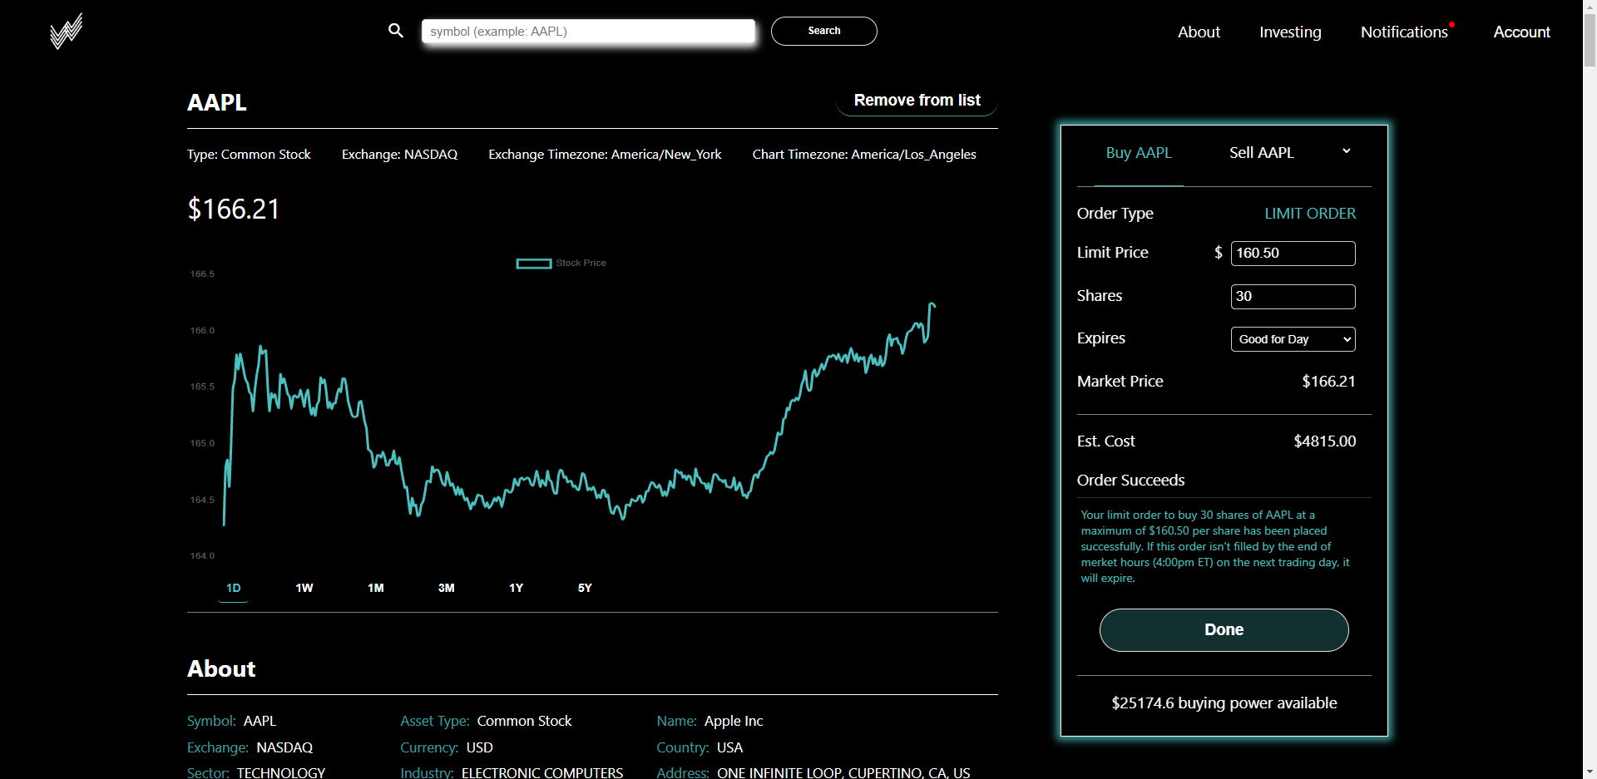This screenshot has width=1597, height=779.
Task: Click the $25174.6 buying power text
Action: [x=1224, y=703]
